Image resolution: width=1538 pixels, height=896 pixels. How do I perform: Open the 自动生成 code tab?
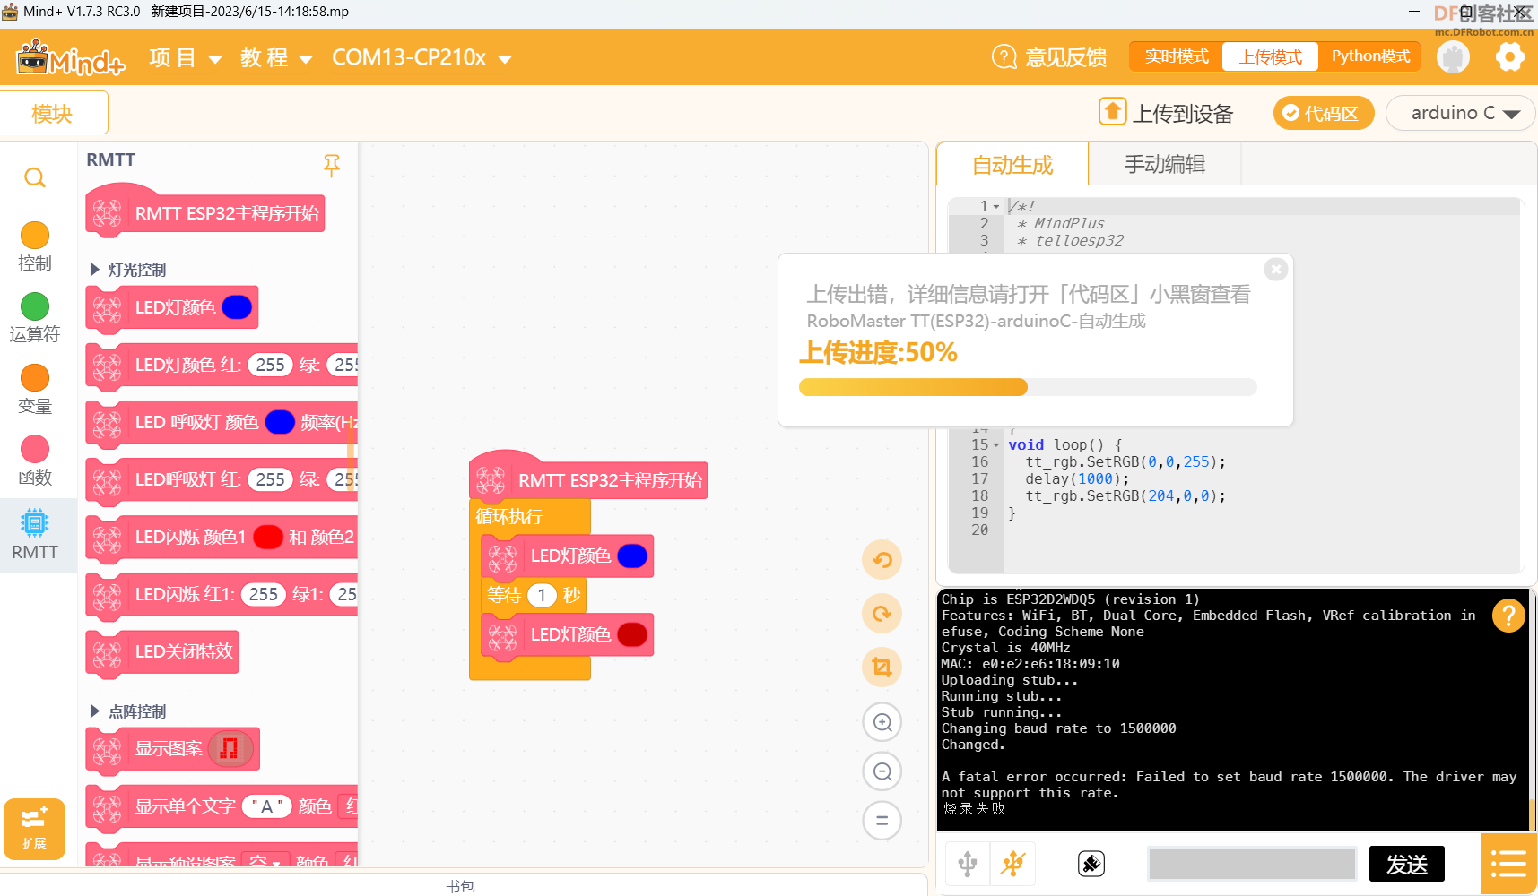tap(1012, 165)
